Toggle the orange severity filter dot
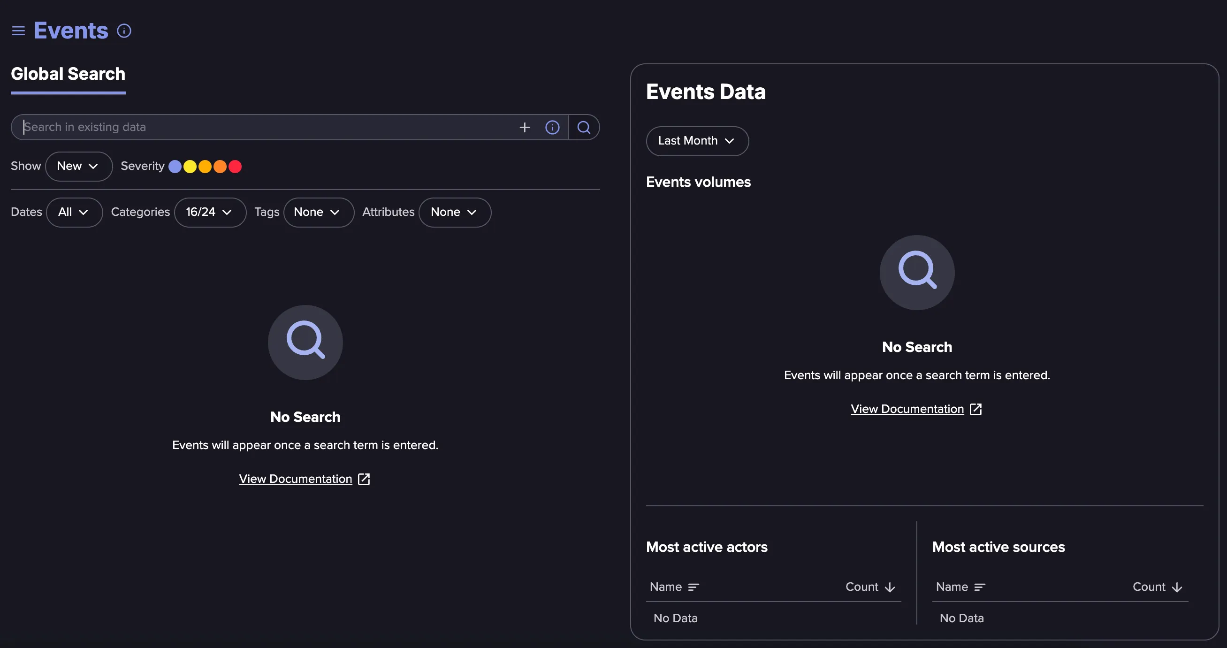 pos(220,166)
